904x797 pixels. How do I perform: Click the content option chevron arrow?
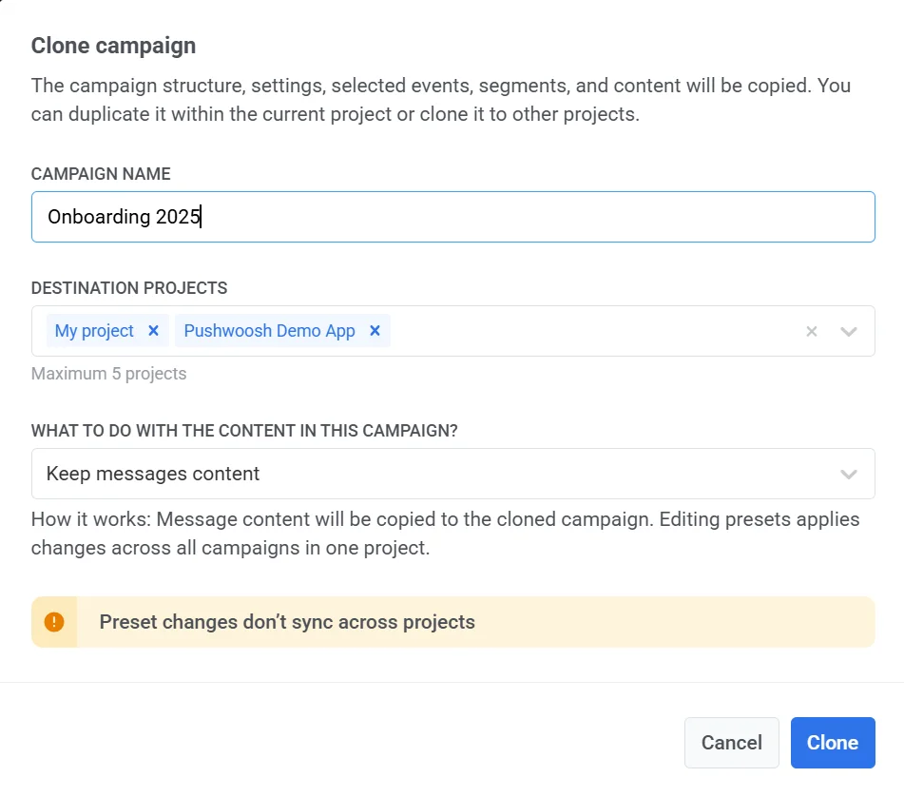(x=849, y=475)
